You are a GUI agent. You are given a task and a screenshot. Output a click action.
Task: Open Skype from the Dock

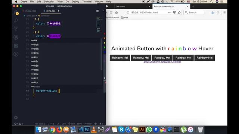coord(121,130)
